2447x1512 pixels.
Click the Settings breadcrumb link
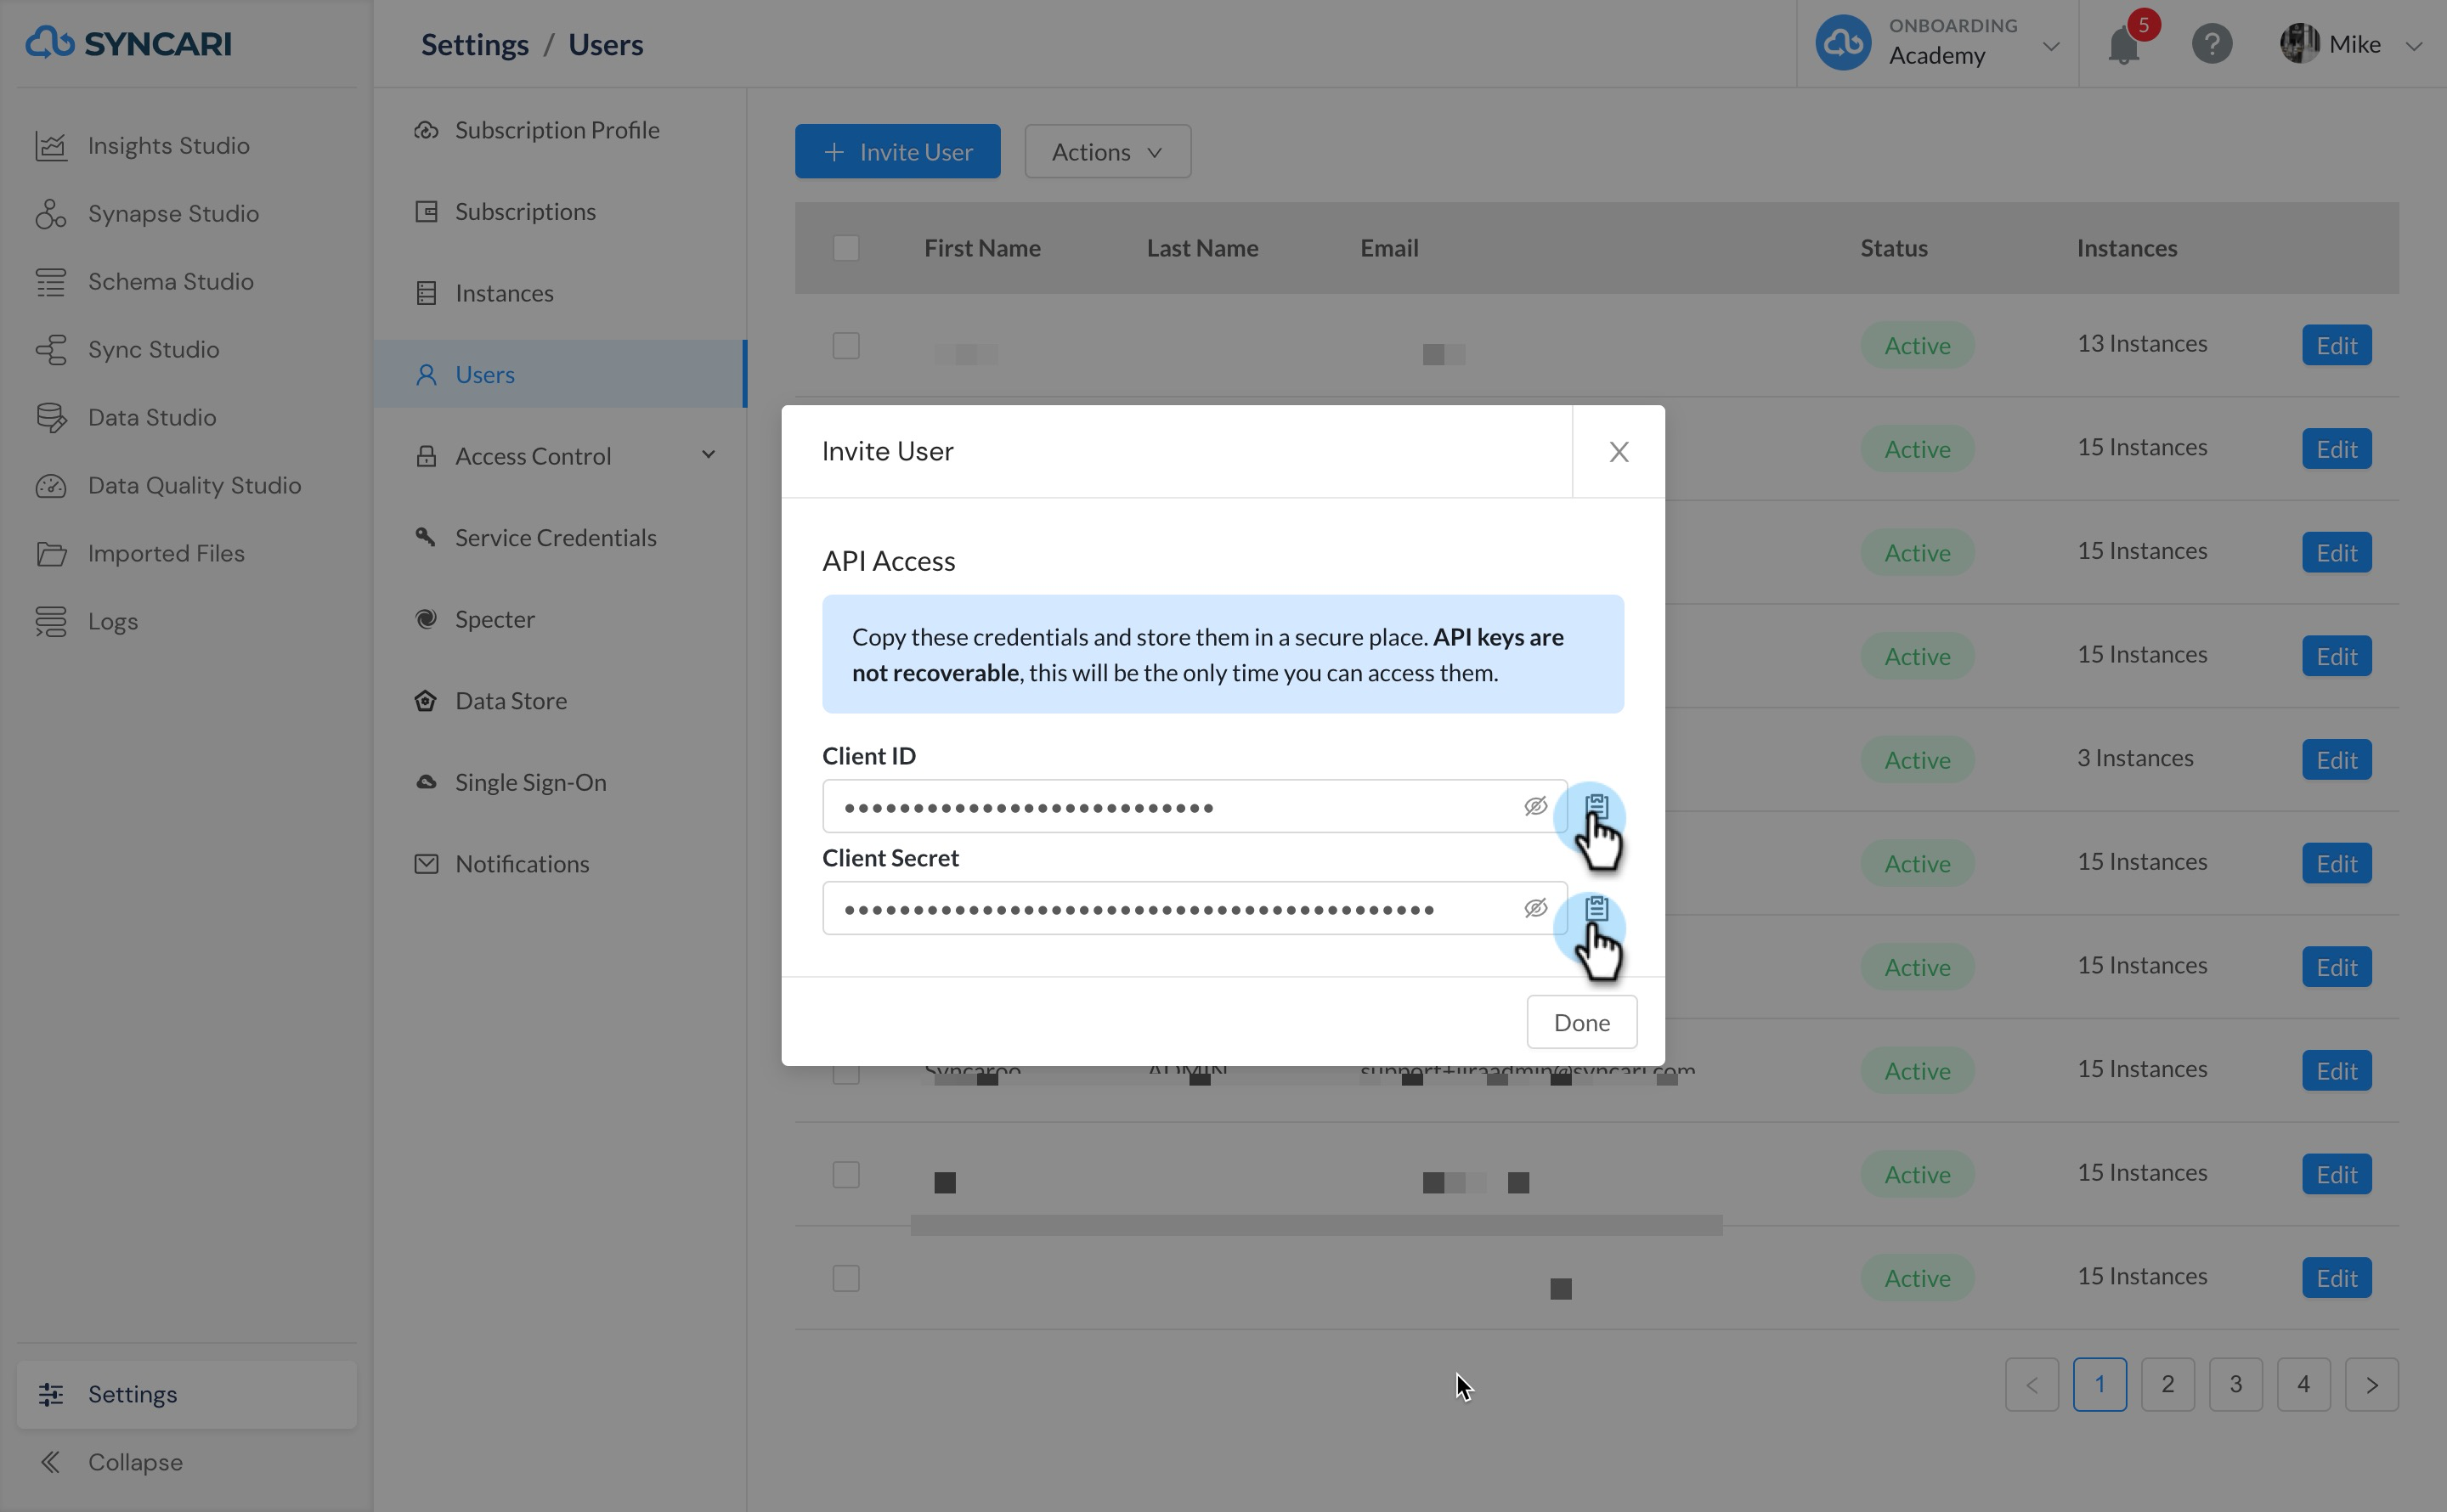[475, 45]
